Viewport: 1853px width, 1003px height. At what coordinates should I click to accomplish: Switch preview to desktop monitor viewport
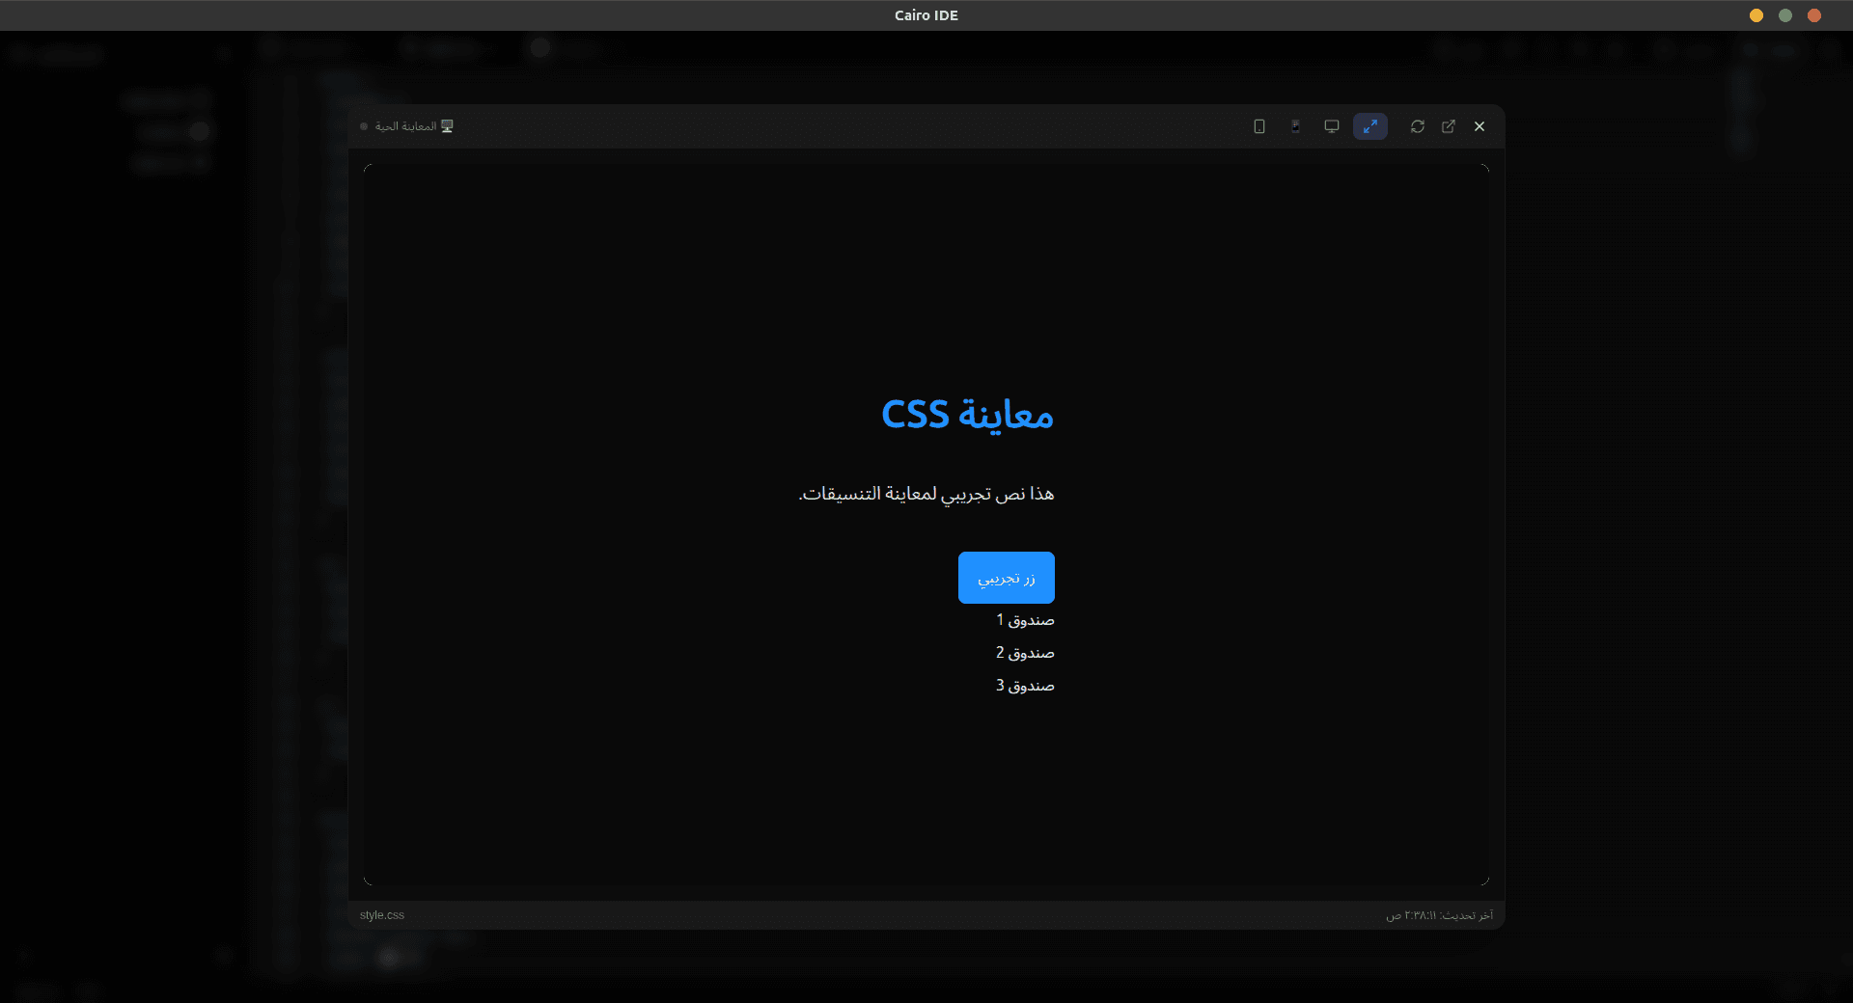[1332, 126]
